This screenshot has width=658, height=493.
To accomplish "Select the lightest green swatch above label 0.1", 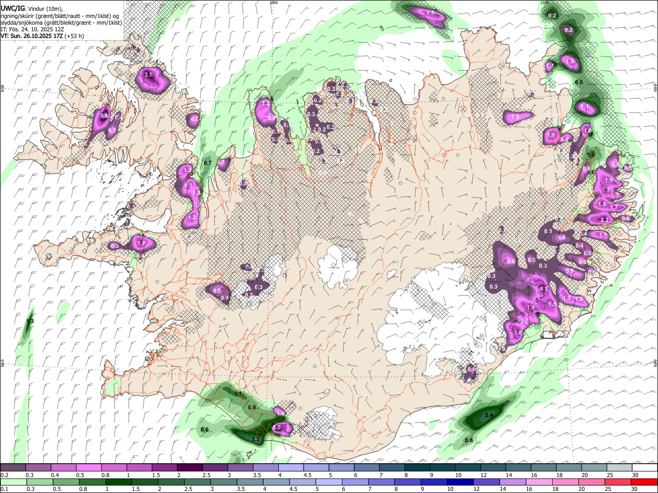I will (x=13, y=482).
